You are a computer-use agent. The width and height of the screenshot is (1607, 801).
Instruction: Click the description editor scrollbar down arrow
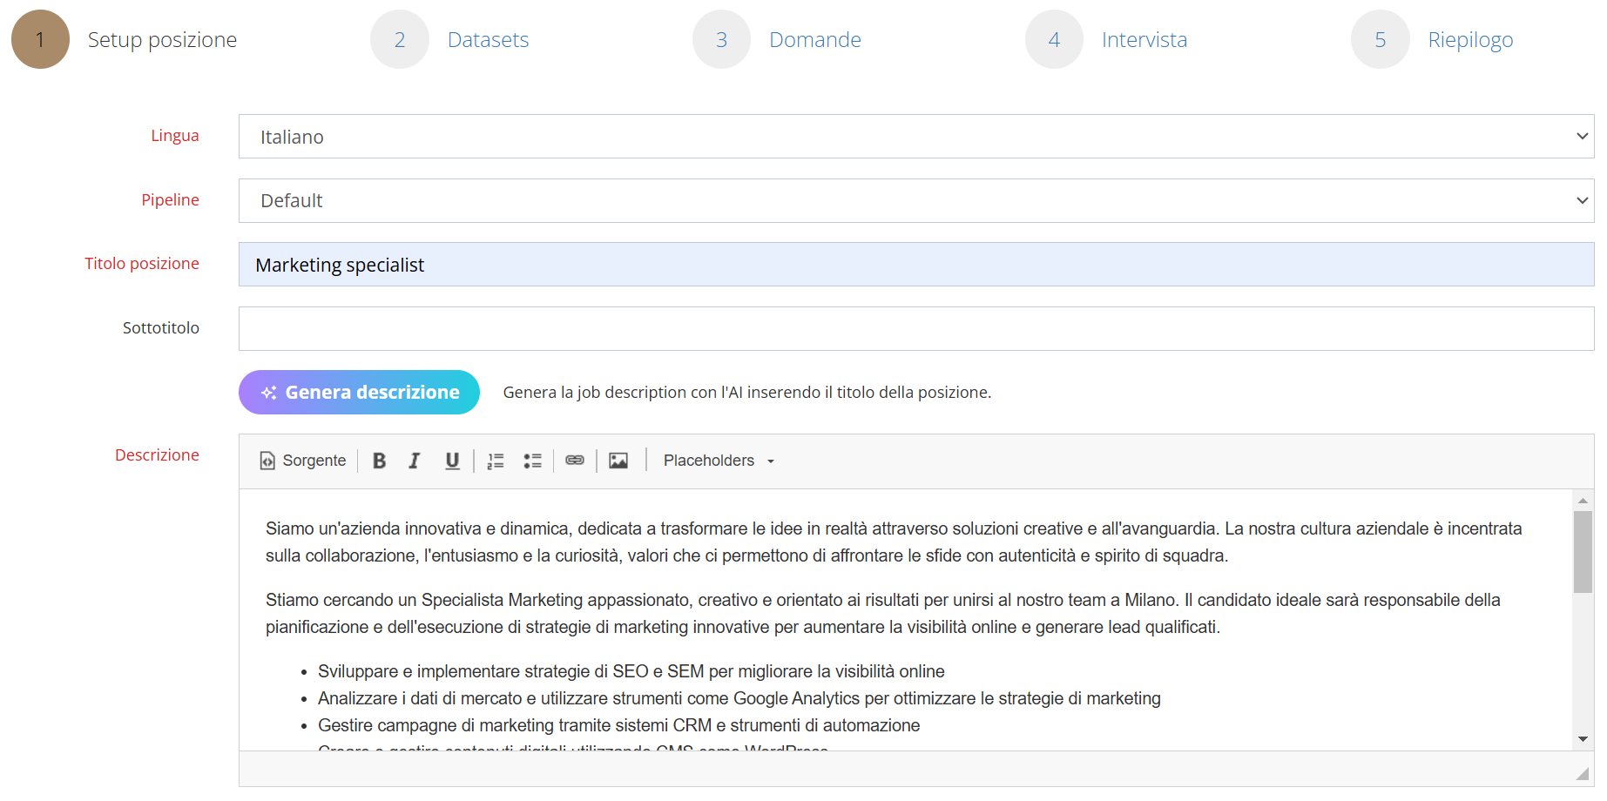tap(1583, 739)
